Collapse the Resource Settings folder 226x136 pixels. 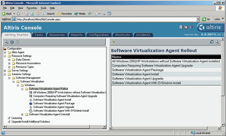point(5,56)
